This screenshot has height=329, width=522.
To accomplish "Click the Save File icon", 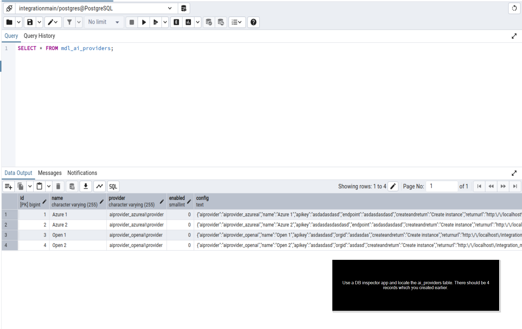I will pyautogui.click(x=30, y=22).
